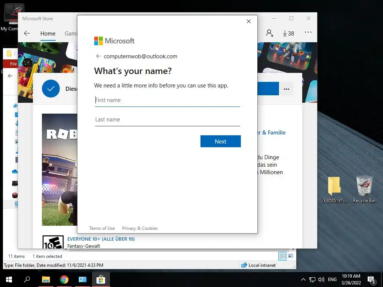Click the EVERYONE 10+ rating link
This screenshot has height=287, width=383.
(101, 239)
